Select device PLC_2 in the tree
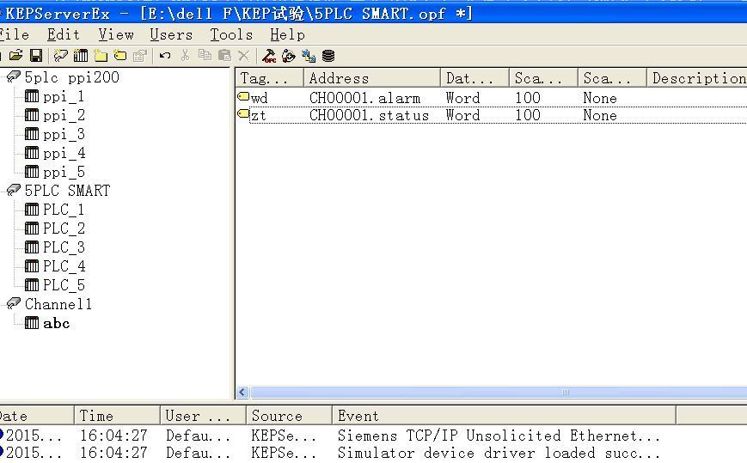 pyautogui.click(x=64, y=228)
